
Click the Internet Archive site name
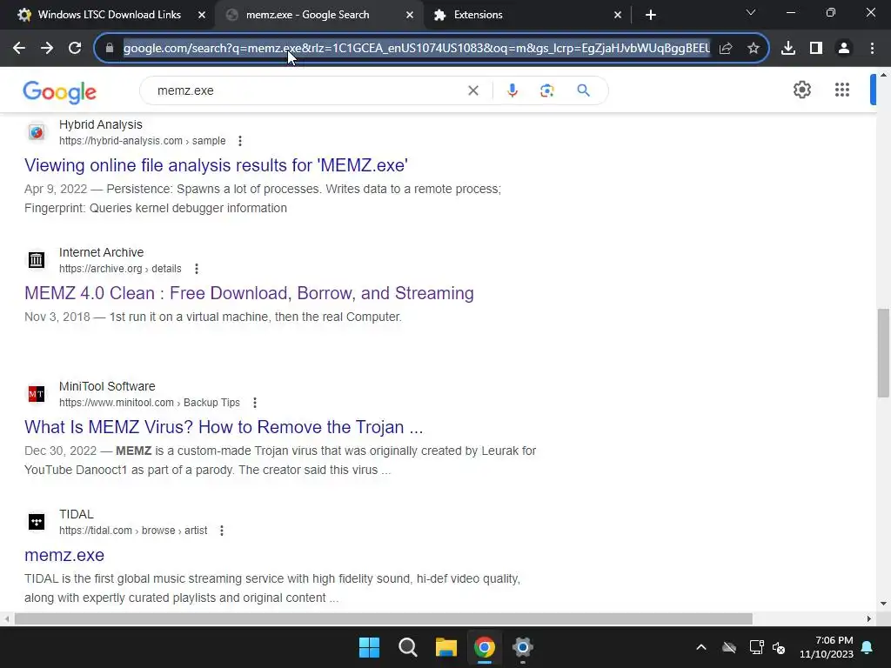(x=101, y=252)
